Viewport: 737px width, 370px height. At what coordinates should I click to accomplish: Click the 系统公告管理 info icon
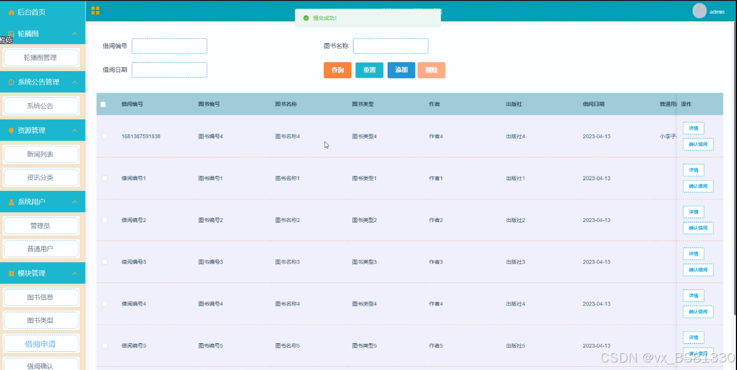11,82
